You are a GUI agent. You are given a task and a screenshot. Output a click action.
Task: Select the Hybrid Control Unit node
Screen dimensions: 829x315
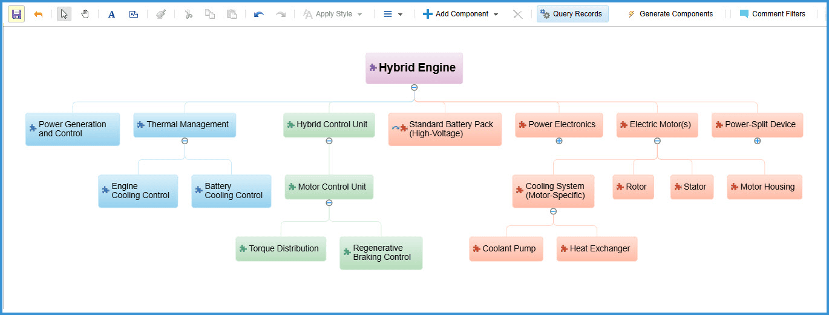pos(329,125)
